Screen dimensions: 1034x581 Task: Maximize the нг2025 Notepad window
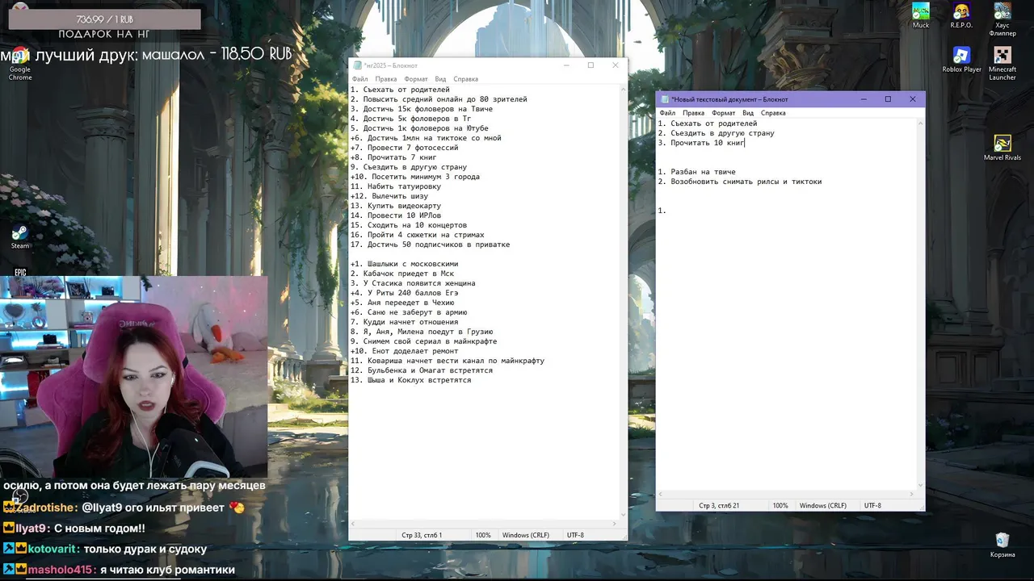coord(591,65)
